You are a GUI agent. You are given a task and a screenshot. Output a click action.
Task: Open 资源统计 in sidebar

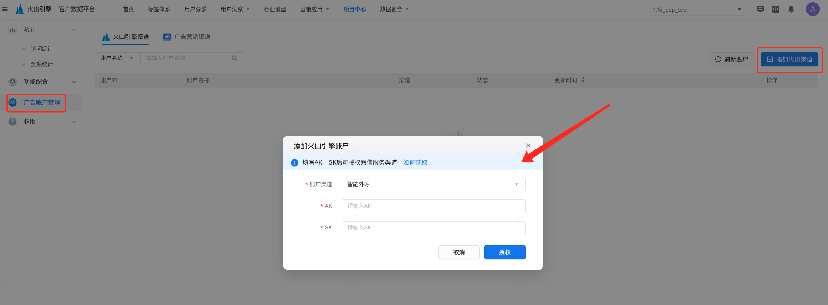[42, 64]
